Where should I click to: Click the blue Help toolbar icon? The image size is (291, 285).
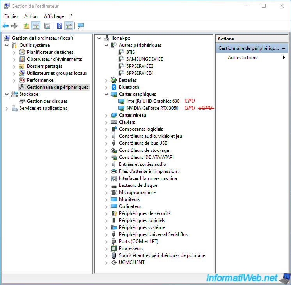coord(59,26)
